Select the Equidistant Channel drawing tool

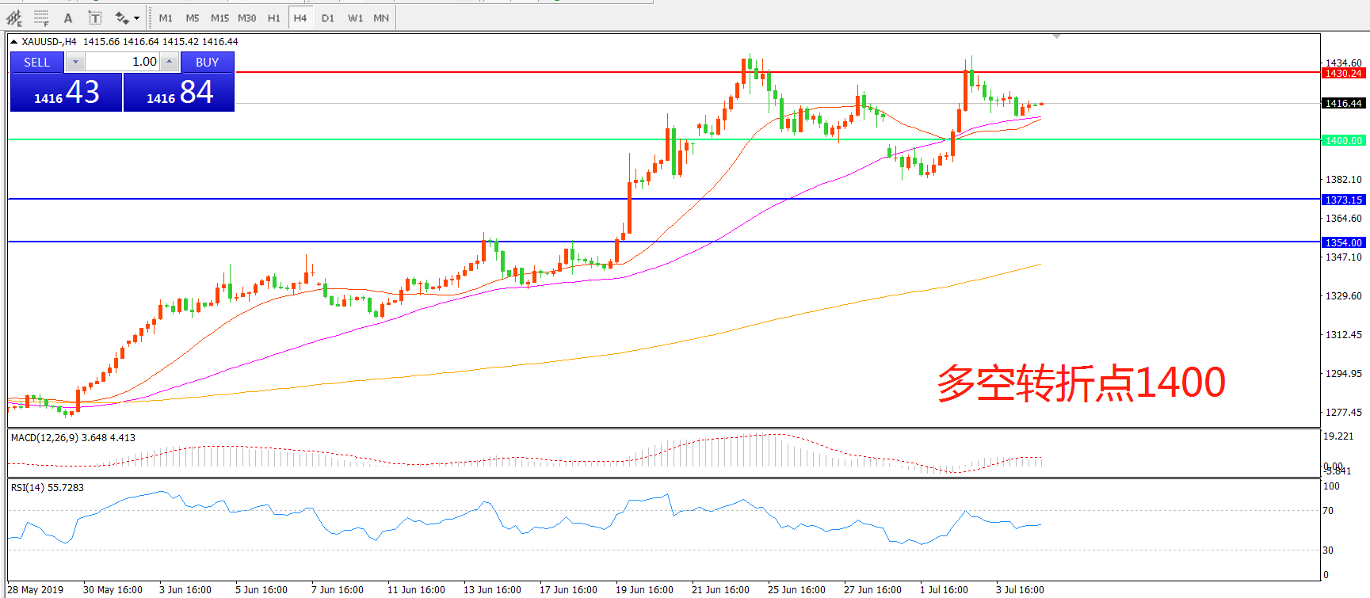pyautogui.click(x=14, y=17)
